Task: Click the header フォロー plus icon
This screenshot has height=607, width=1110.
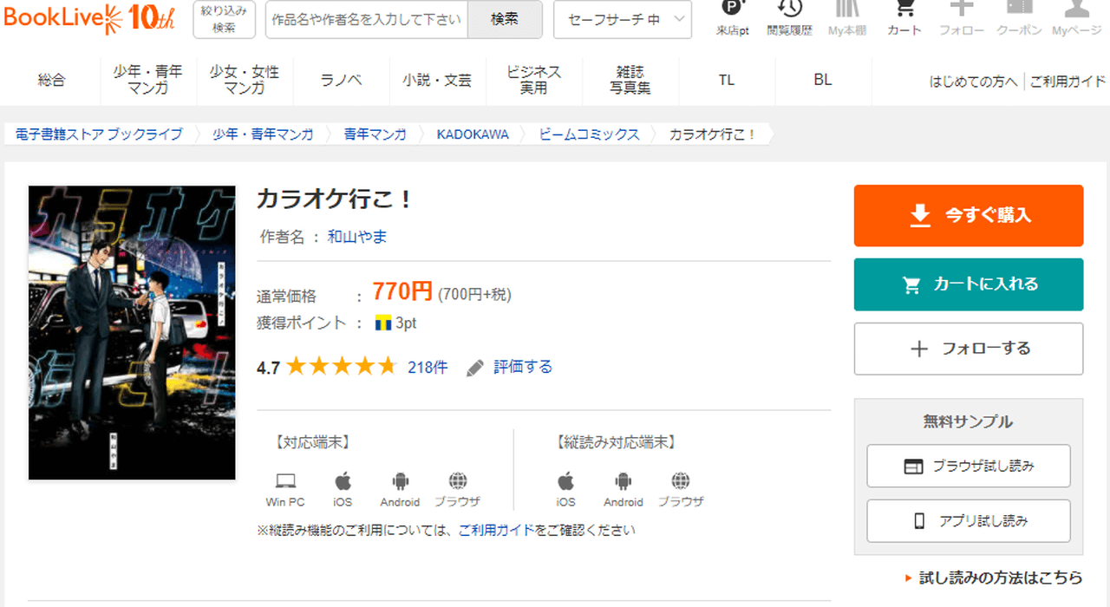Action: click(962, 10)
